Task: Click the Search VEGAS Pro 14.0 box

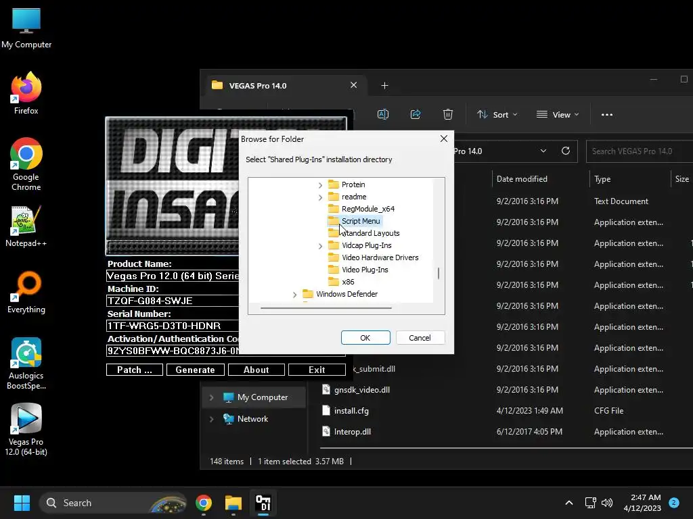Action: tap(639, 151)
